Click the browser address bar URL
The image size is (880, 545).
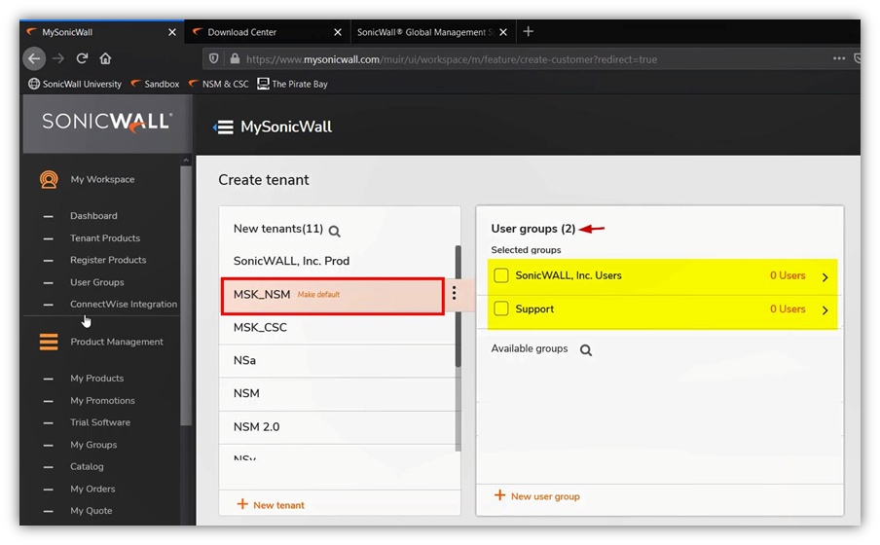[452, 59]
